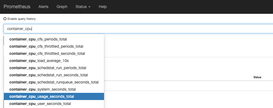The image size is (273, 108).
Task: Choose container_cpu_schedstat_run_periods_total suggestion
Action: (x=54, y=68)
